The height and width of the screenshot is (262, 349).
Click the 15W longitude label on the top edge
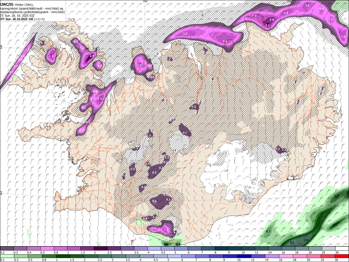[289, 1]
